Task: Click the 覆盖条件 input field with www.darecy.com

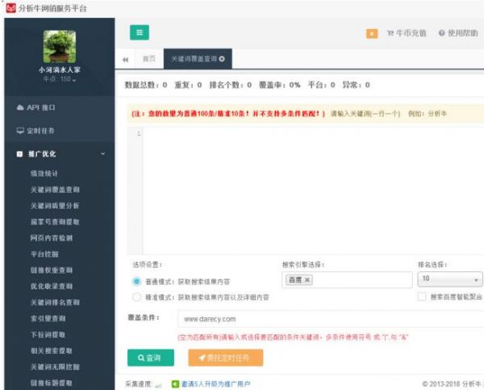Action: pyautogui.click(x=323, y=319)
